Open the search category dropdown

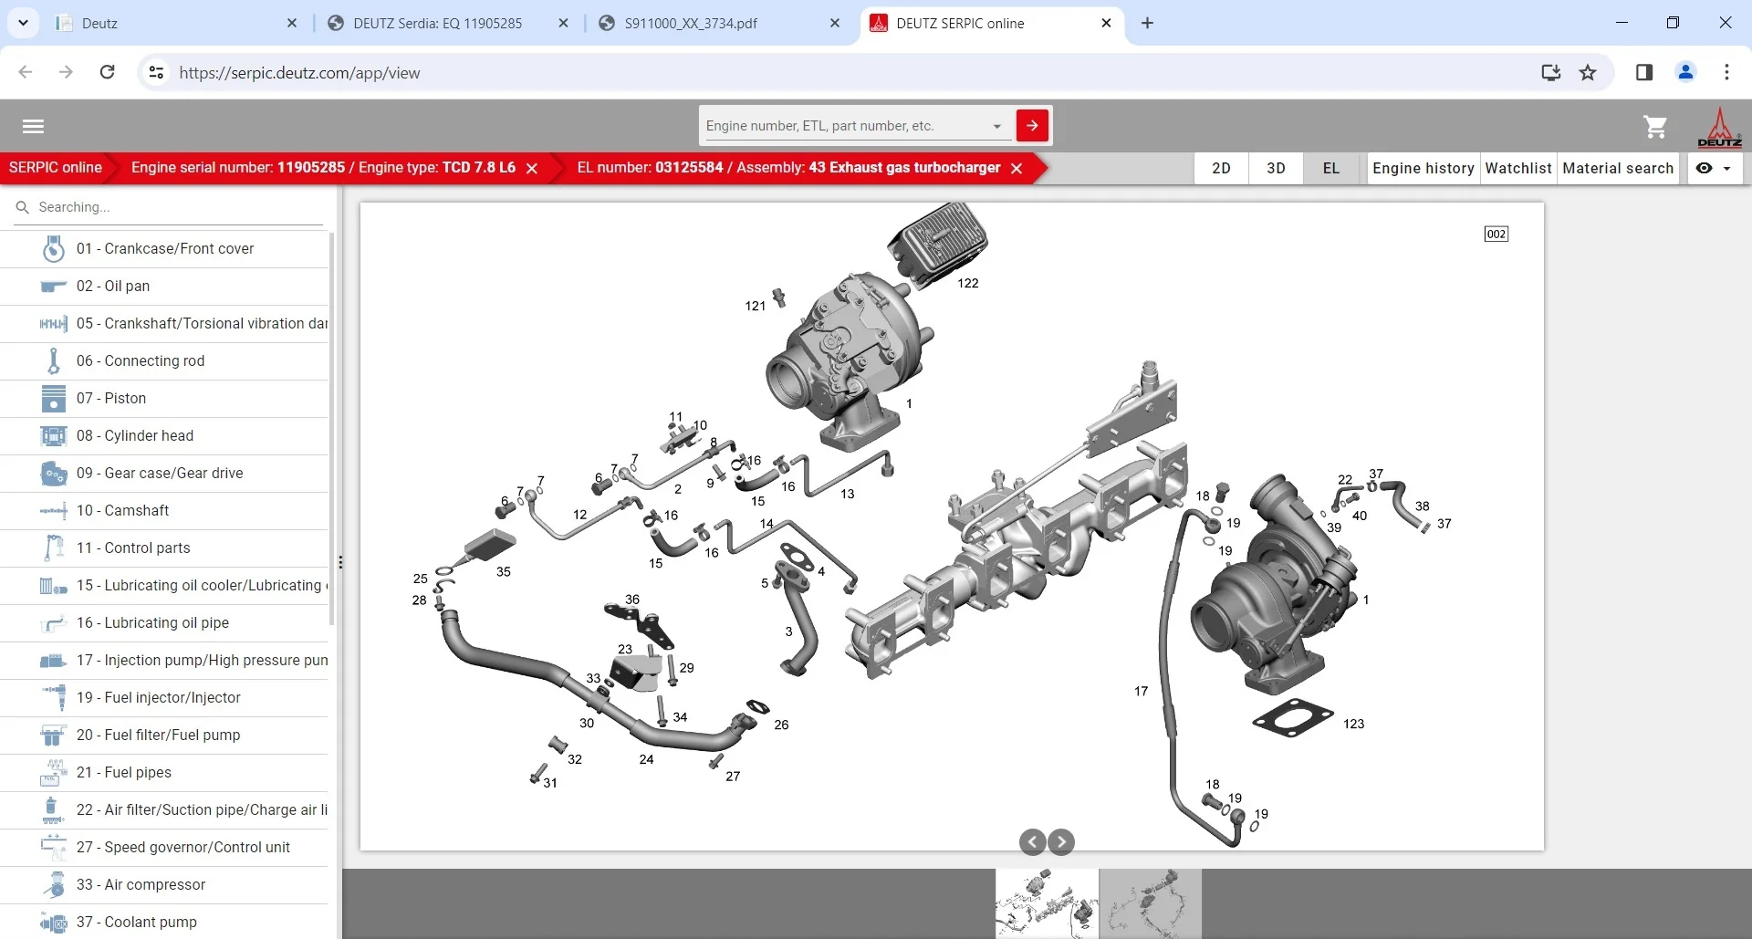(x=996, y=125)
